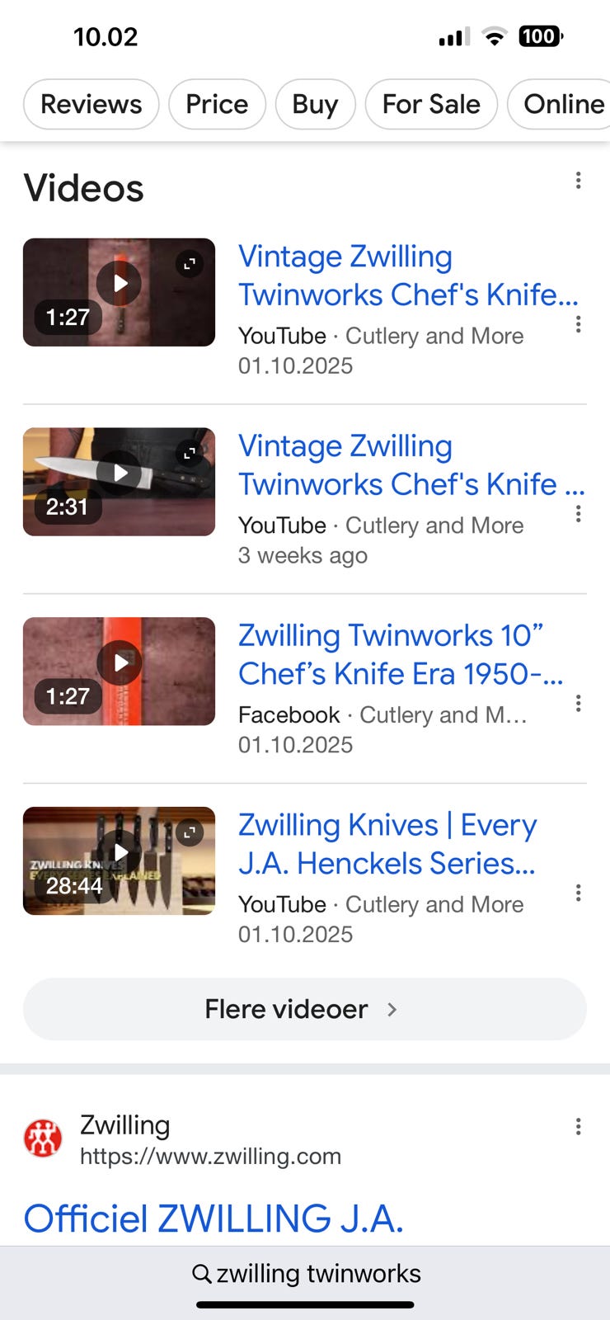The height and width of the screenshot is (1320, 610).
Task: Play the Facebook 1:27 video thumbnail
Action: (x=120, y=672)
